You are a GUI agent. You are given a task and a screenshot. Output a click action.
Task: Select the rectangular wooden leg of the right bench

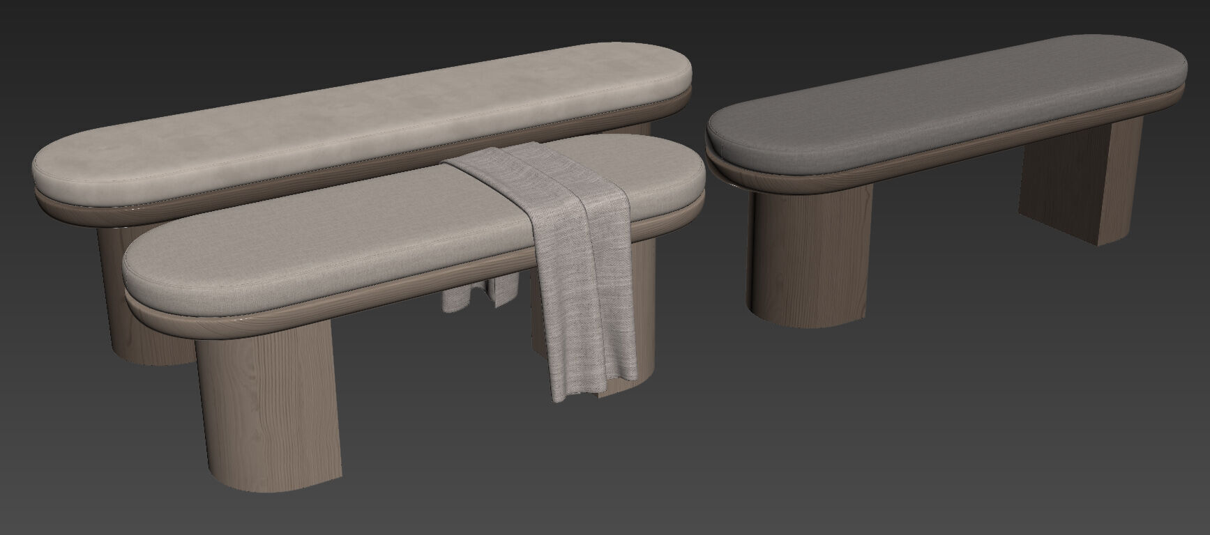[x=1081, y=181]
